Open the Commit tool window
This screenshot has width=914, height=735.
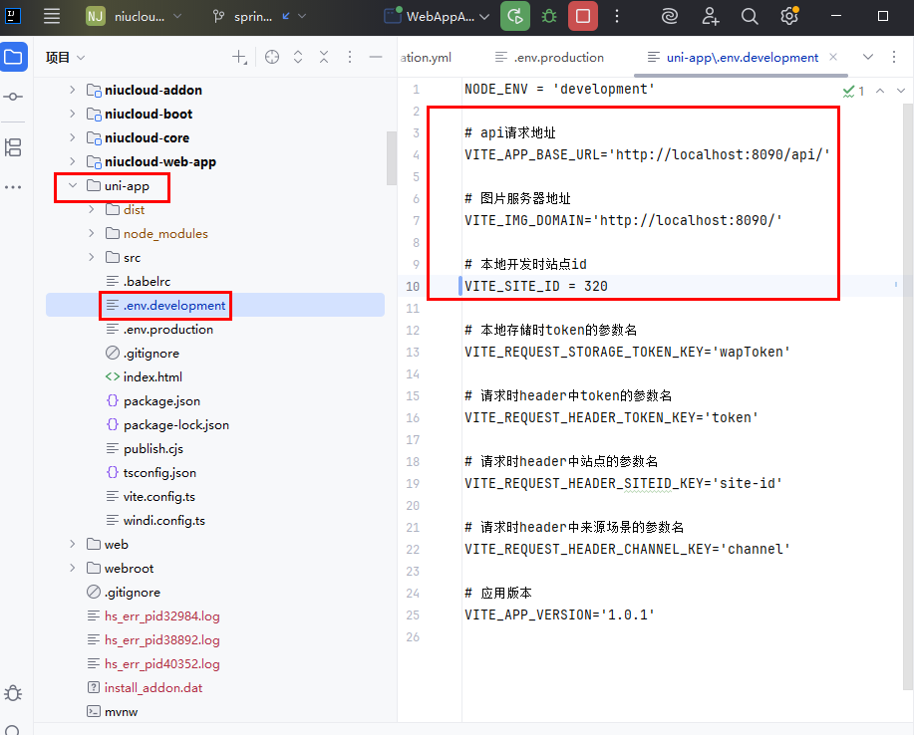click(13, 97)
